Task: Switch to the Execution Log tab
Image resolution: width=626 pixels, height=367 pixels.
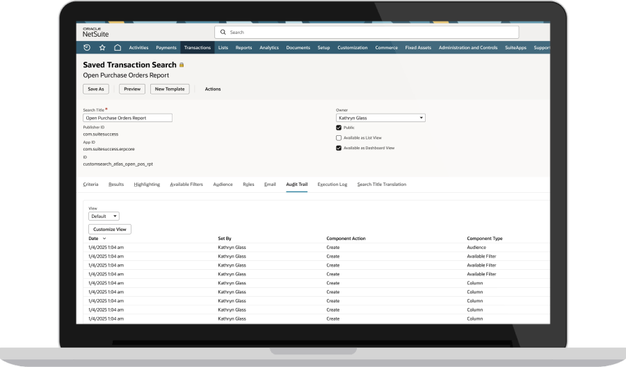Action: 332,185
